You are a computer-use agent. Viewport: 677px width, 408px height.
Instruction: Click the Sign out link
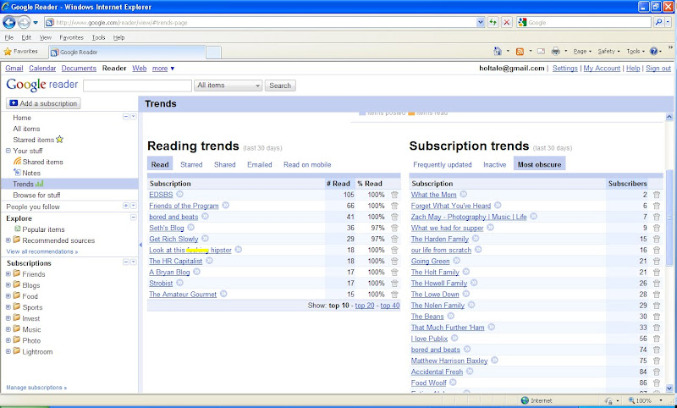[x=658, y=69]
